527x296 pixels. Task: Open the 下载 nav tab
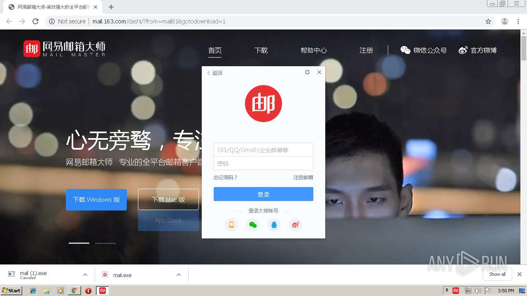[x=261, y=51]
